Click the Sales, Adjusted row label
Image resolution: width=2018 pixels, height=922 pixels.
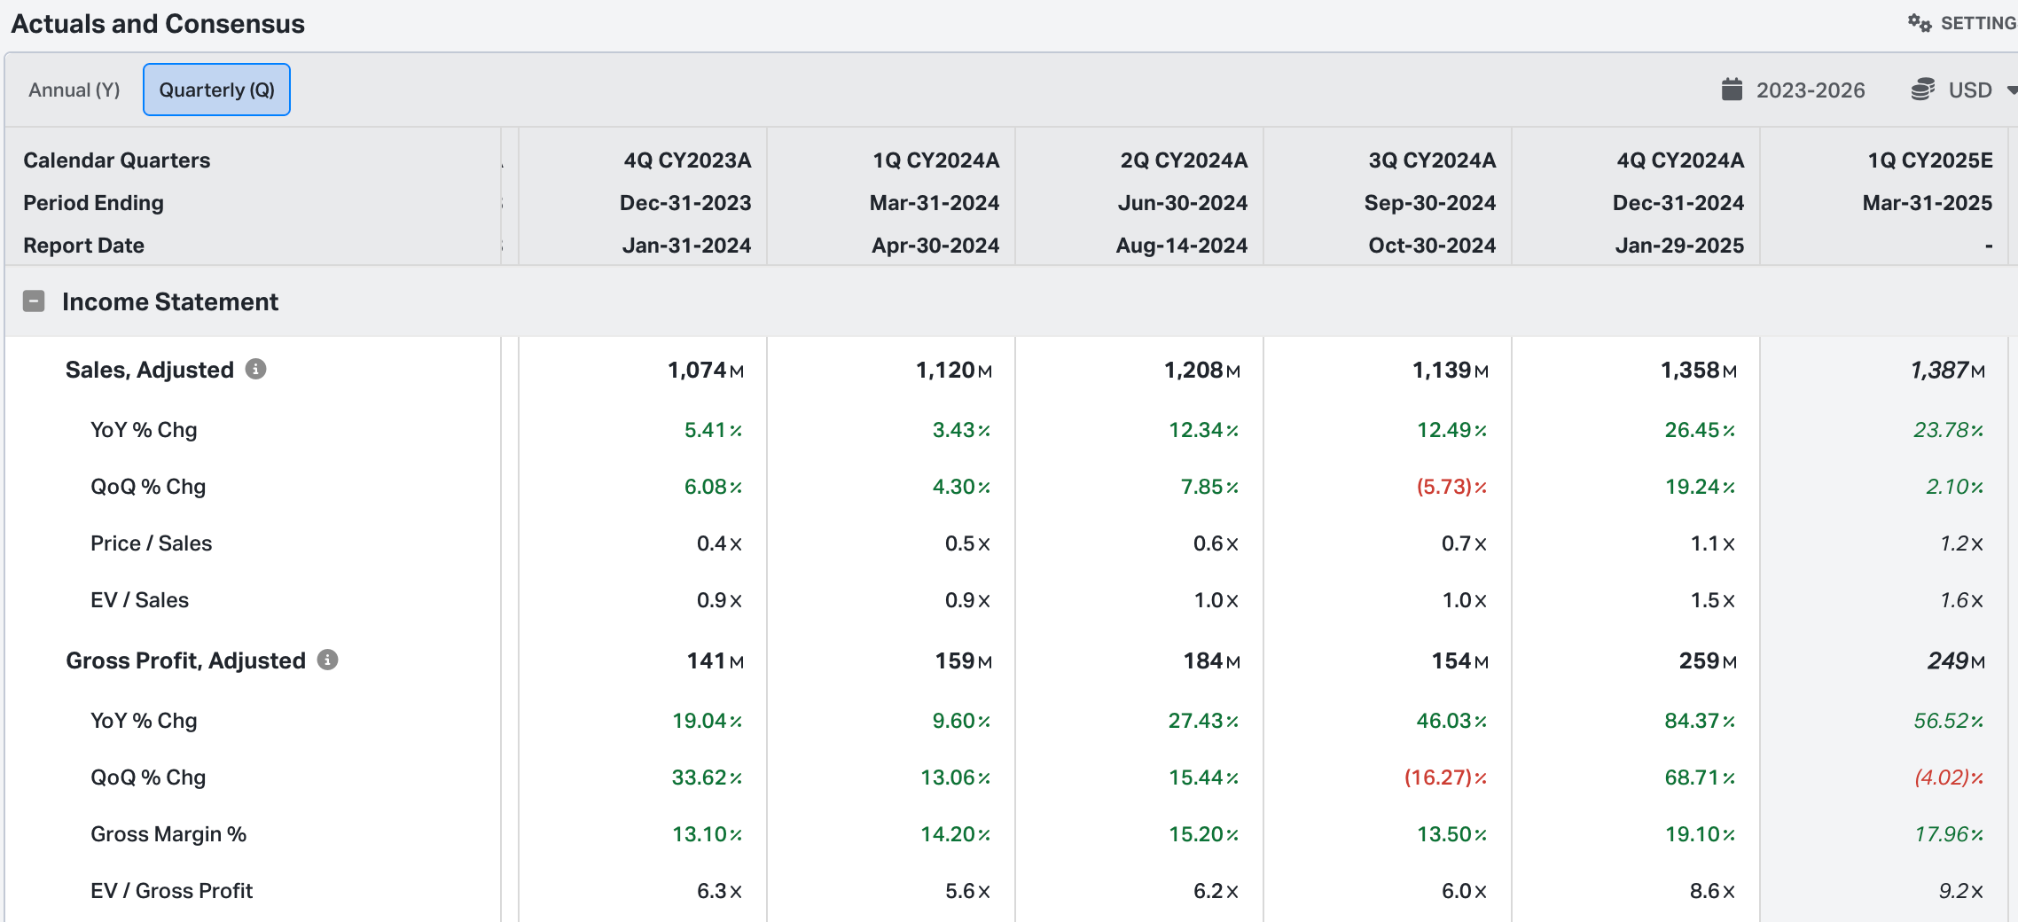[x=150, y=370]
